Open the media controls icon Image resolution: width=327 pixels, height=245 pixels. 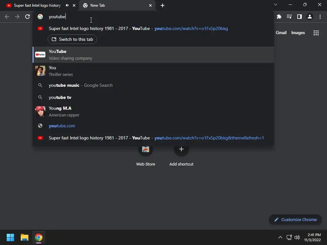pyautogui.click(x=289, y=17)
